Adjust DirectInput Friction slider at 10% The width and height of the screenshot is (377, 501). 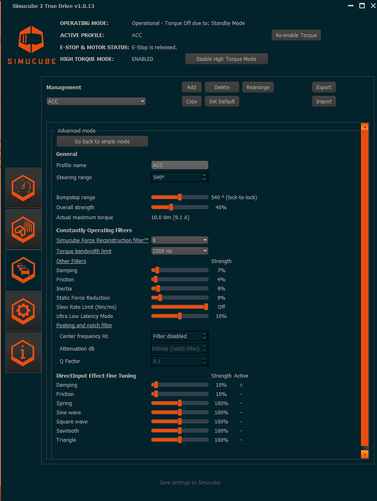click(x=180, y=394)
